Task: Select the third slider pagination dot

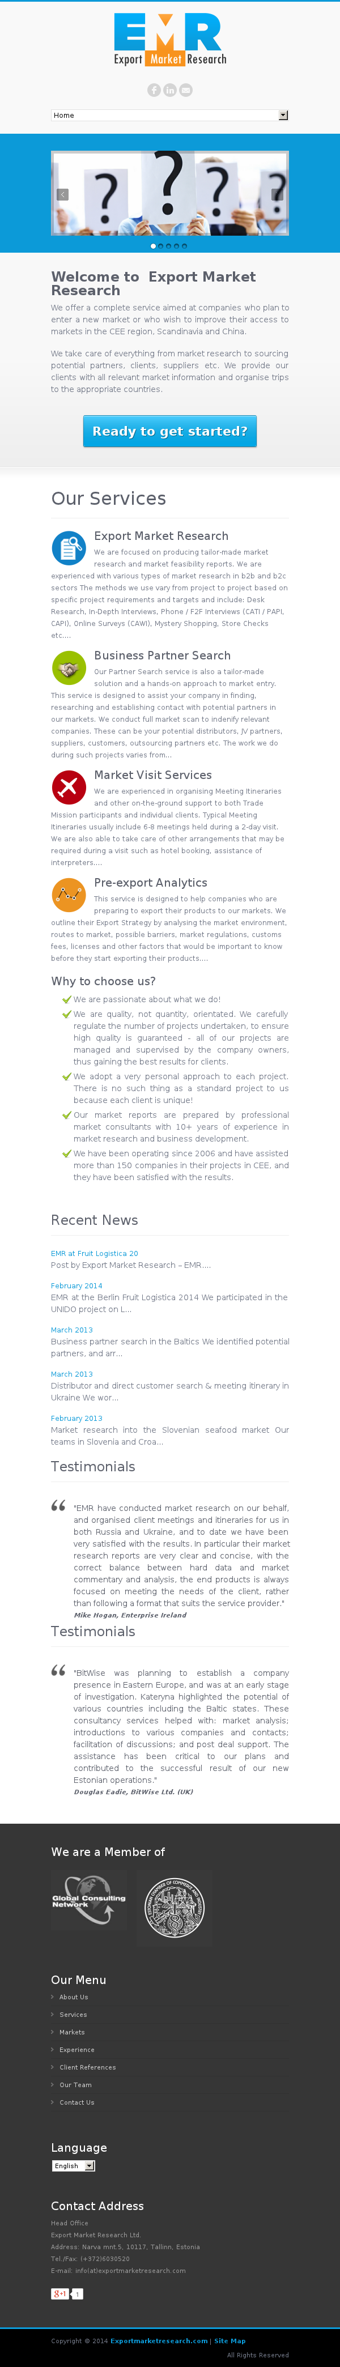Action: (x=168, y=246)
